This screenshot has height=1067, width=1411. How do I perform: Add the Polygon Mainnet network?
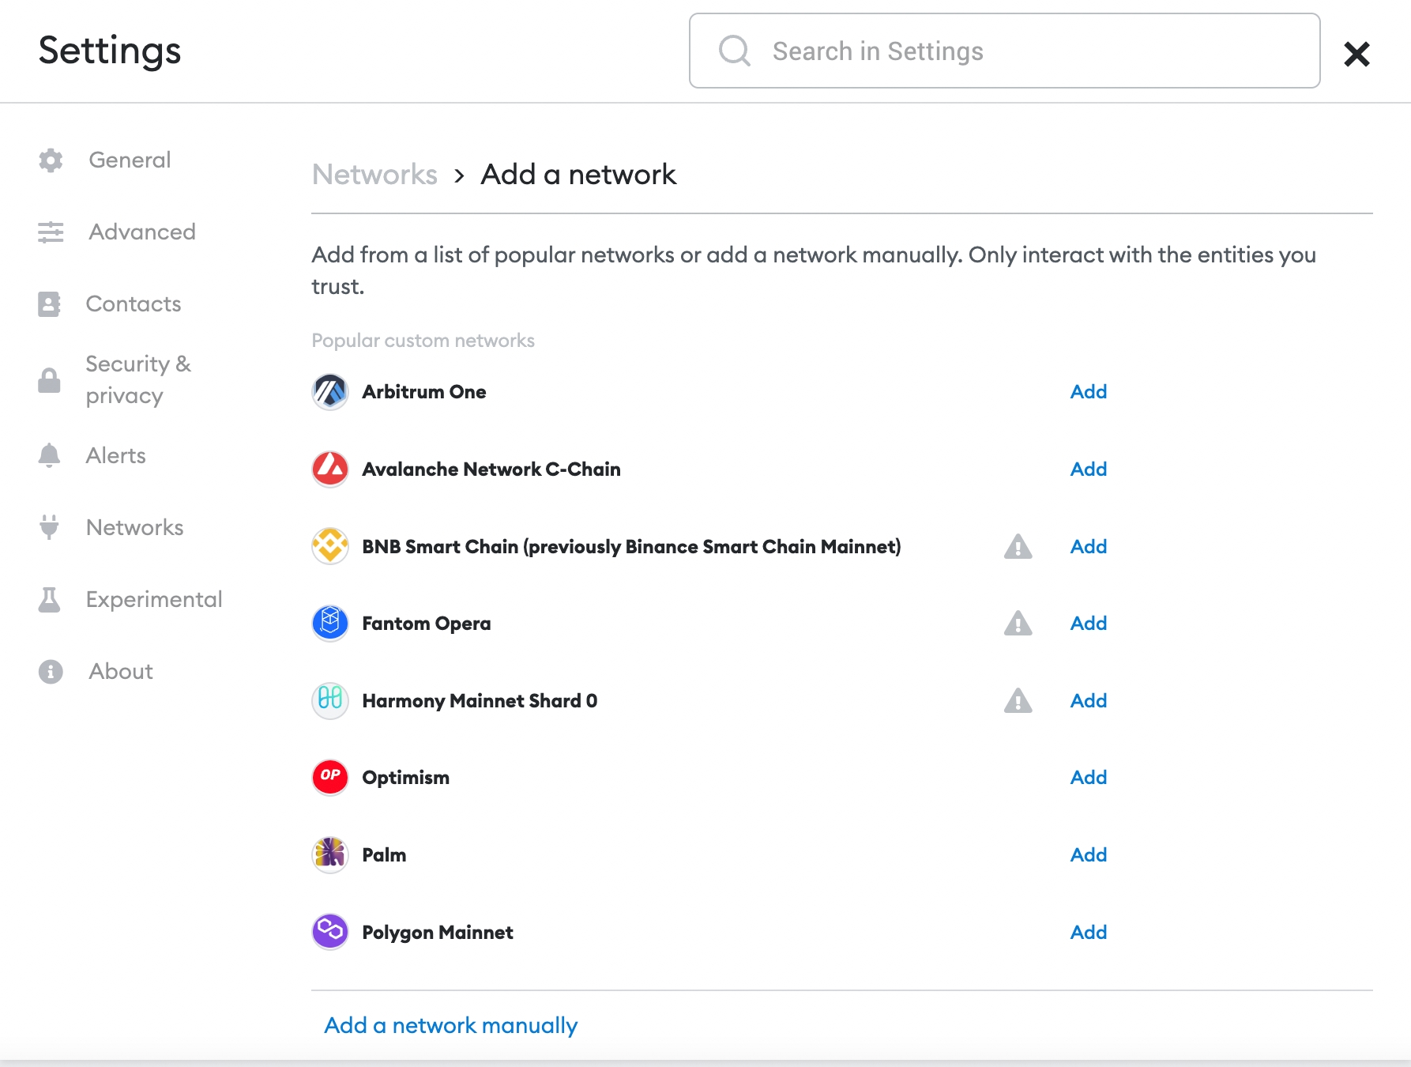pos(1088,932)
